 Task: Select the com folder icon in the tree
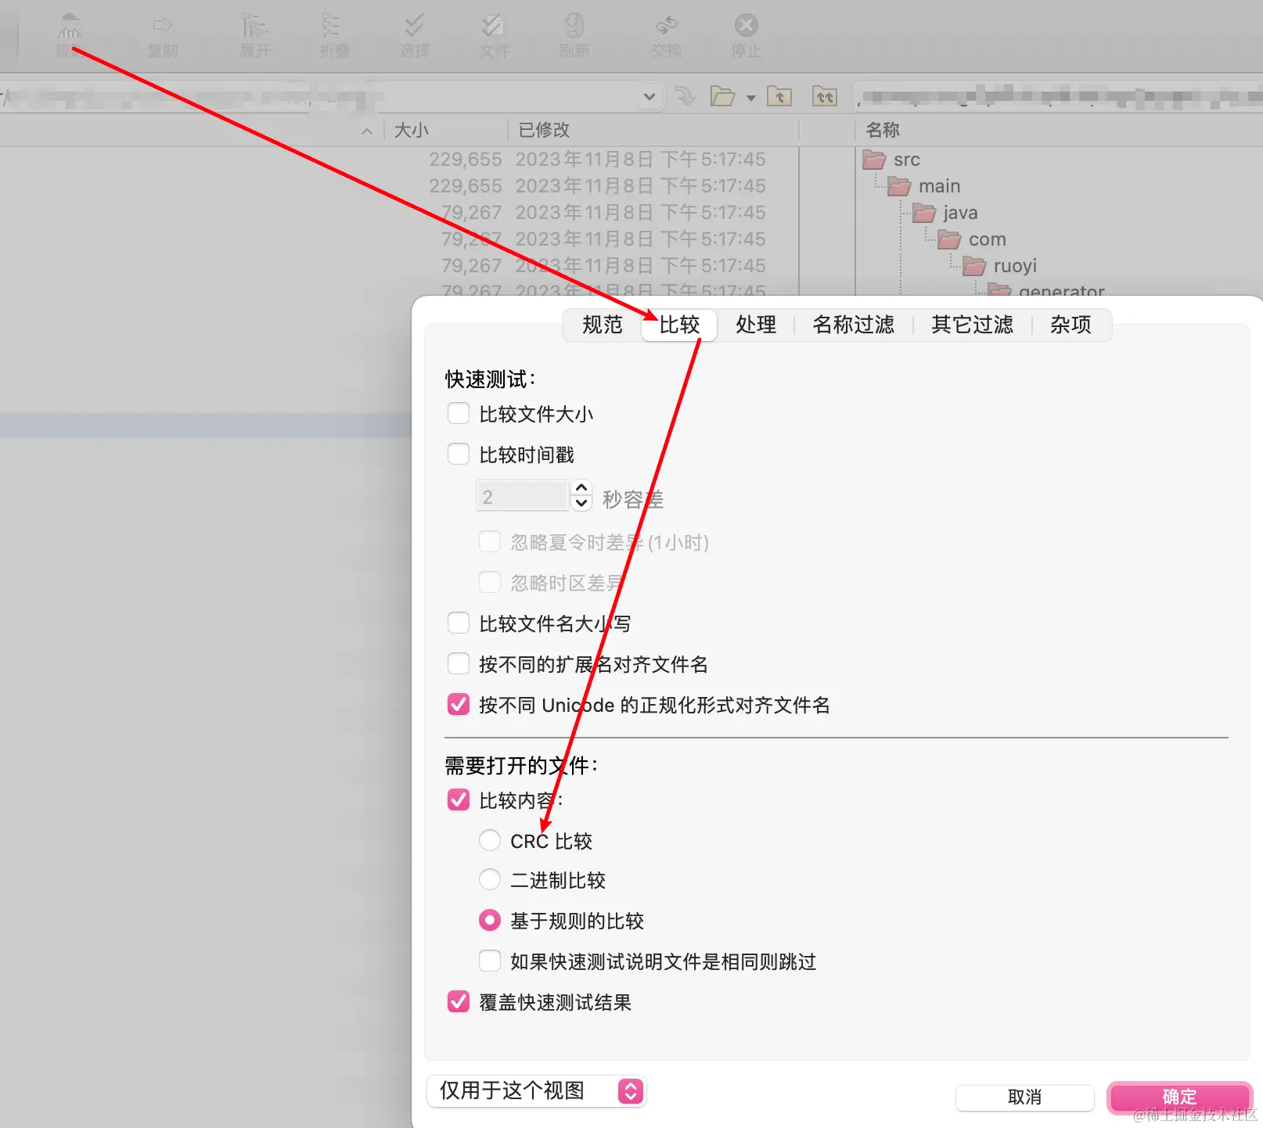click(949, 239)
